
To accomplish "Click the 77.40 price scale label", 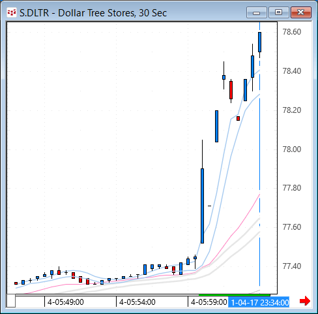I will click(x=292, y=266).
